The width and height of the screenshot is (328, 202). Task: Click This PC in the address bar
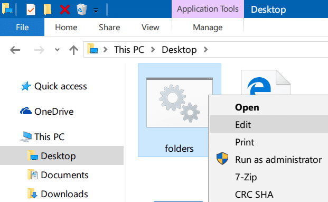pos(129,50)
